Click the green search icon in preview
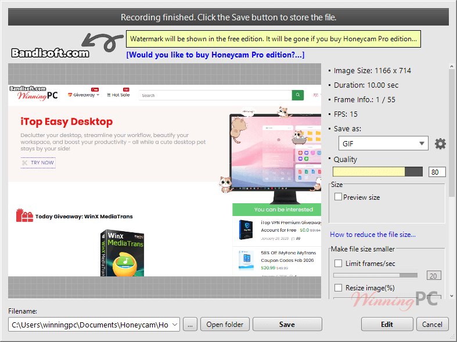The image size is (457, 342). point(297,95)
